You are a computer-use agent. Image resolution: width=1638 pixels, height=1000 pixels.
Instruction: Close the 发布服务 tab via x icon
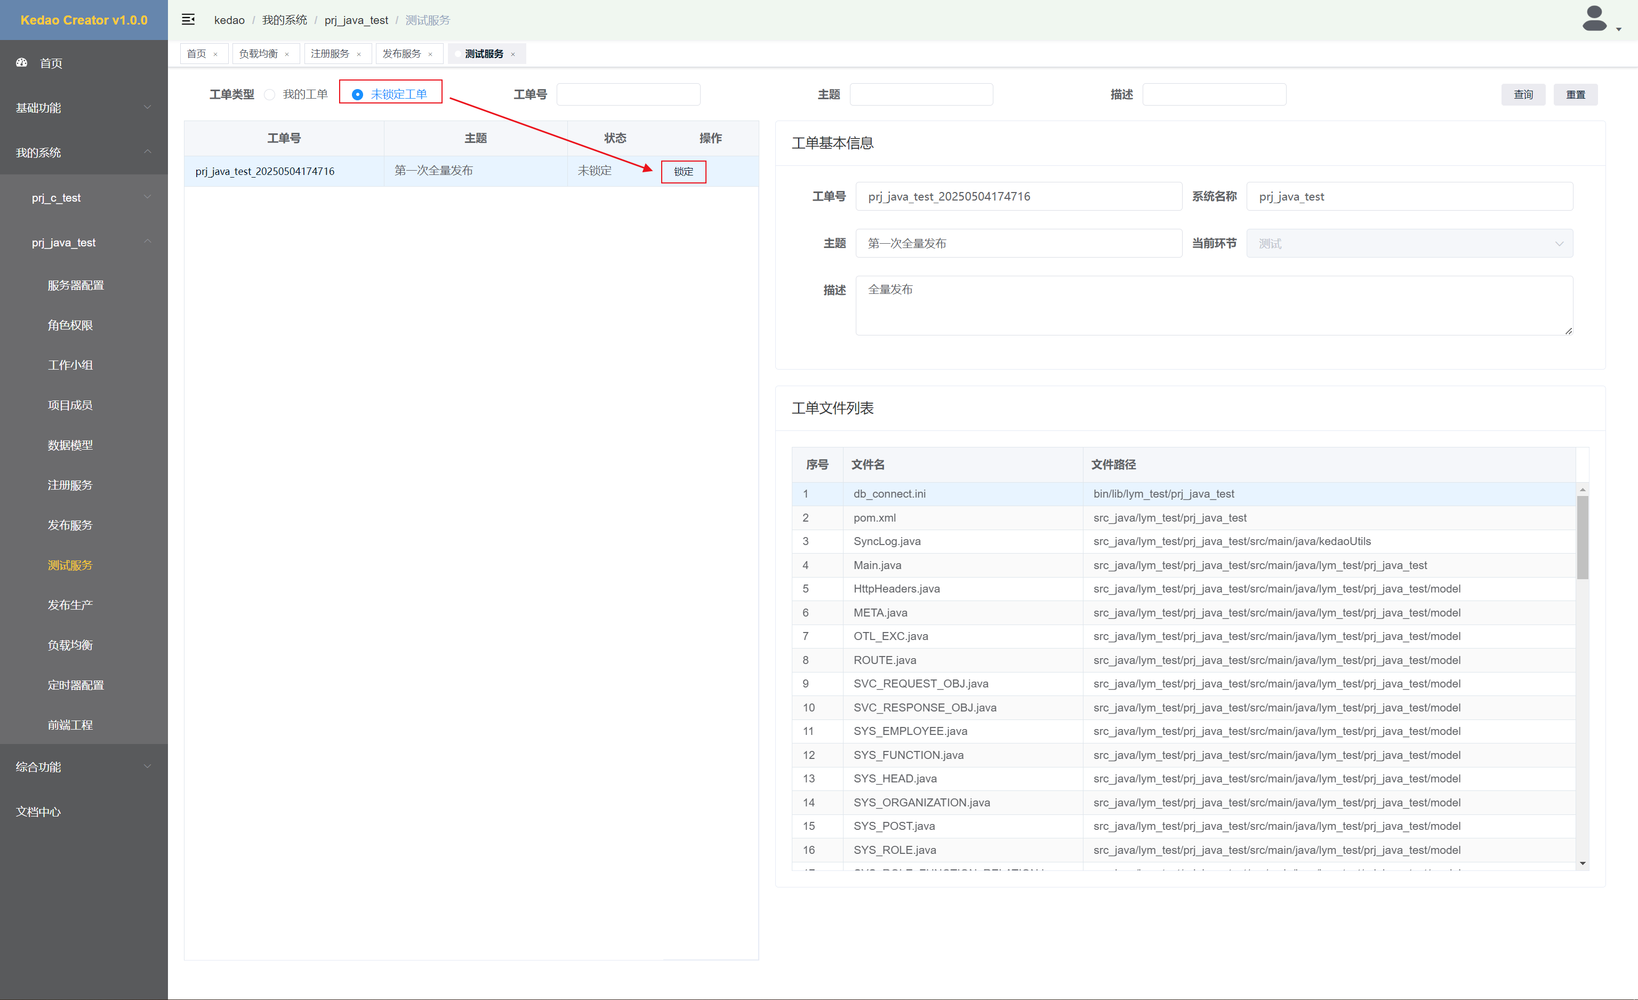click(431, 54)
